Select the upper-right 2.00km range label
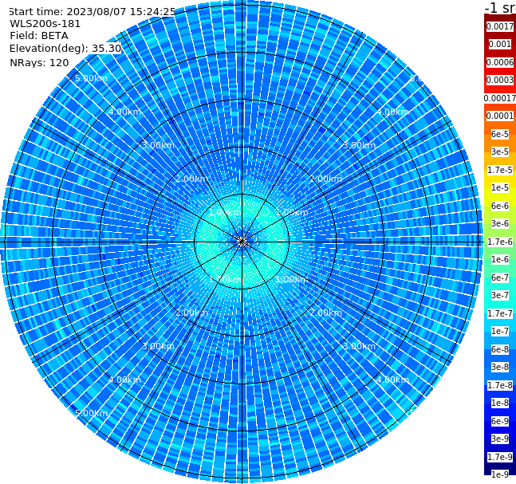This screenshot has width=516, height=484. click(x=325, y=179)
